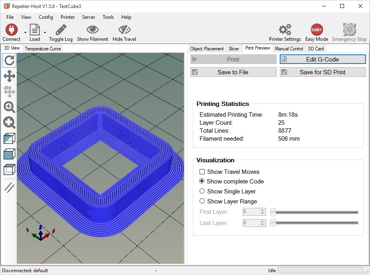The width and height of the screenshot is (370, 275).
Task: Click the Save to File button
Action: point(233,72)
